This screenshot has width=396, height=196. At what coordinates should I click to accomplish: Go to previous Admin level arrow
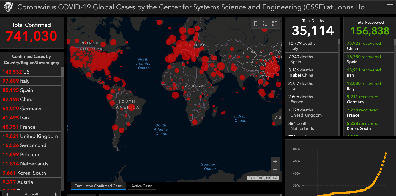click(x=7, y=194)
